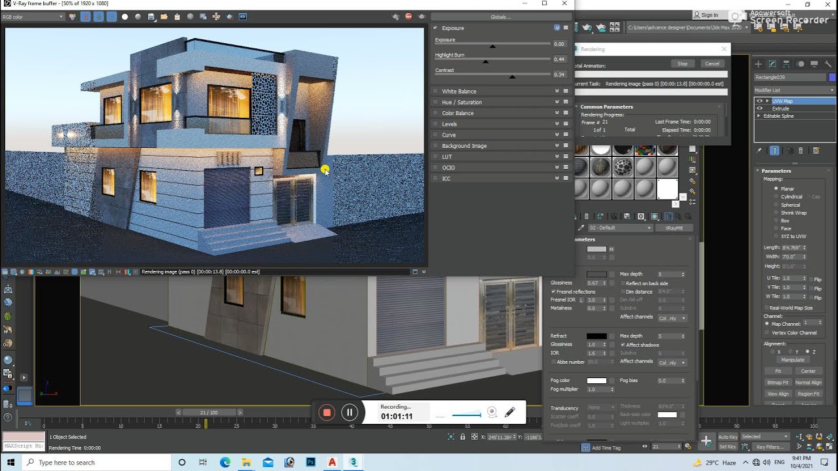Click the Contrast slider handle
Viewport: 838px width, 471px height.
(512, 77)
